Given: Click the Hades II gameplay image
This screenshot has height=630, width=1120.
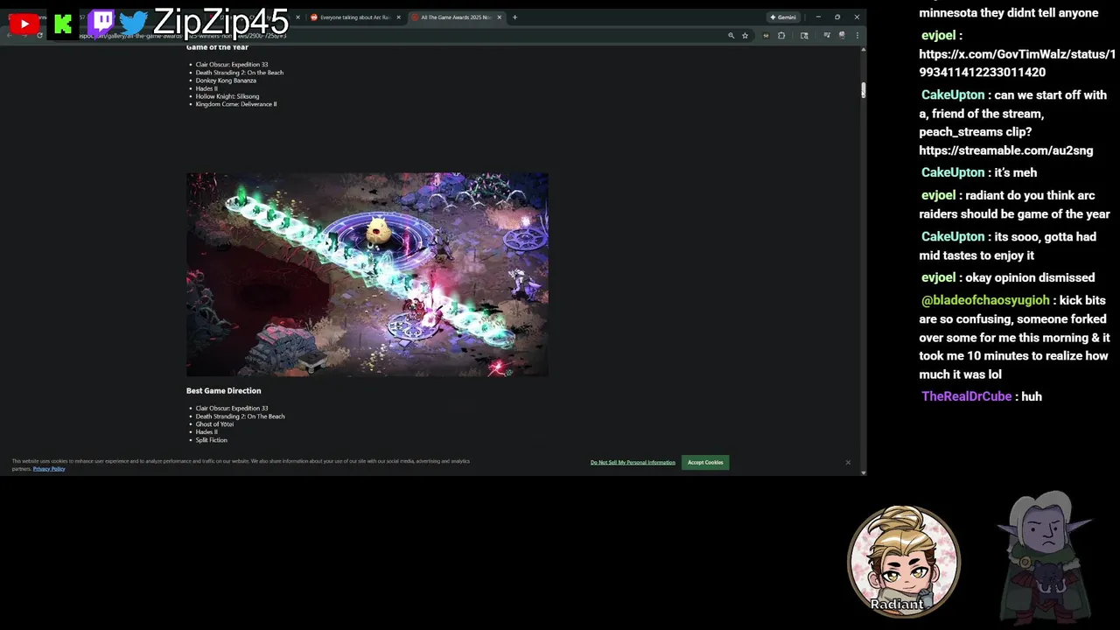Looking at the screenshot, I should (367, 275).
